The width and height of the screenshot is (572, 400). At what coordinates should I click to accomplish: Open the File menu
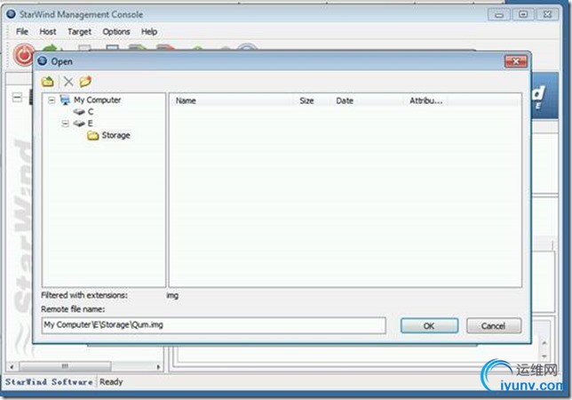tap(22, 32)
